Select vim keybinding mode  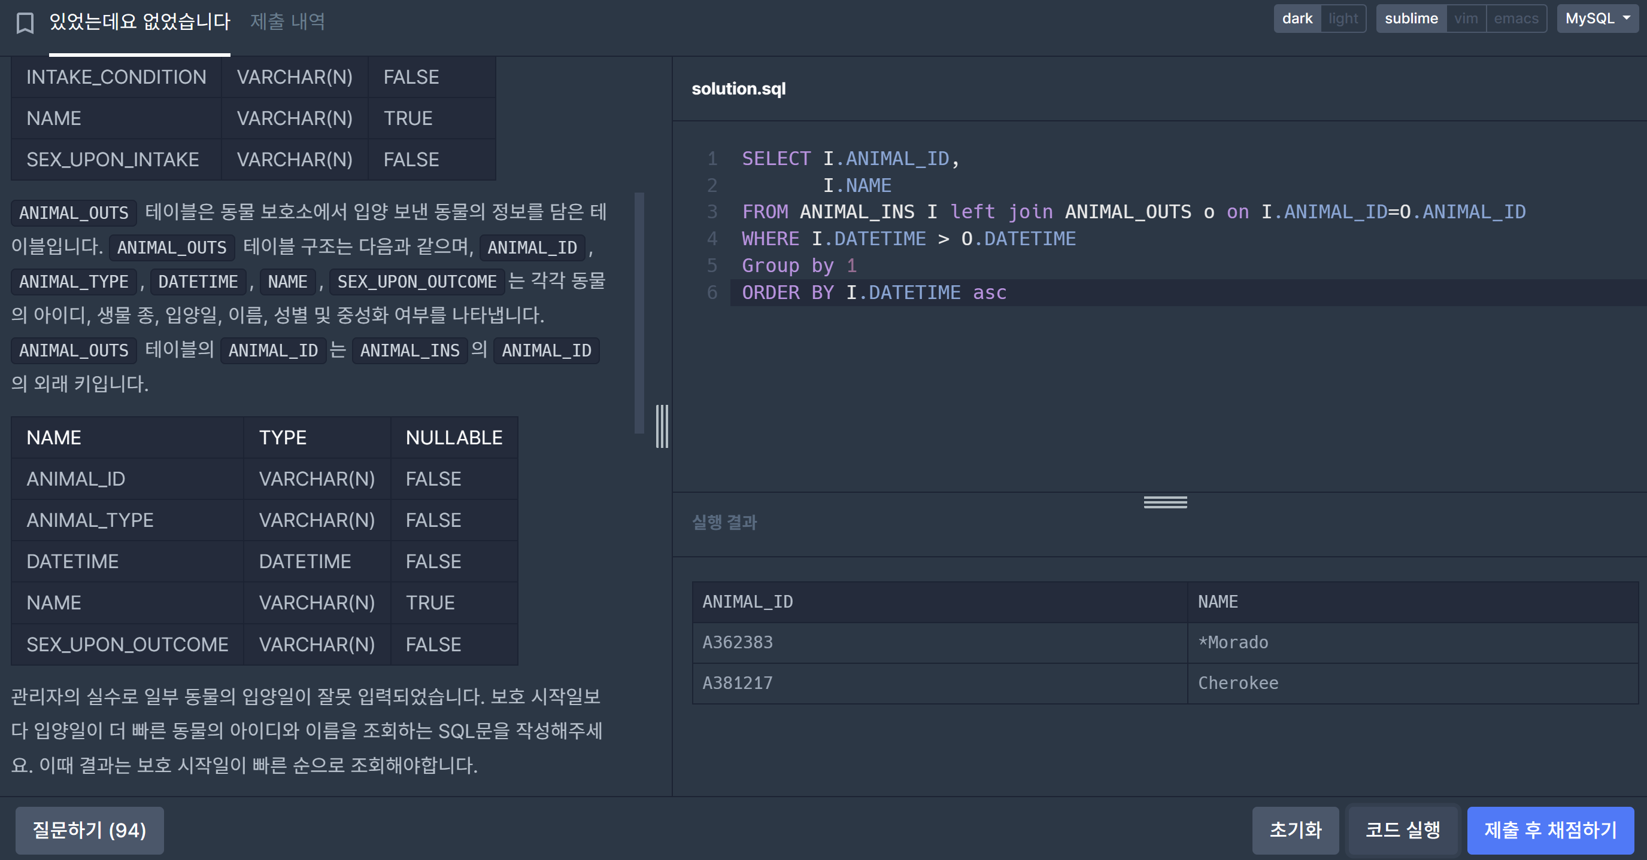(x=1466, y=19)
